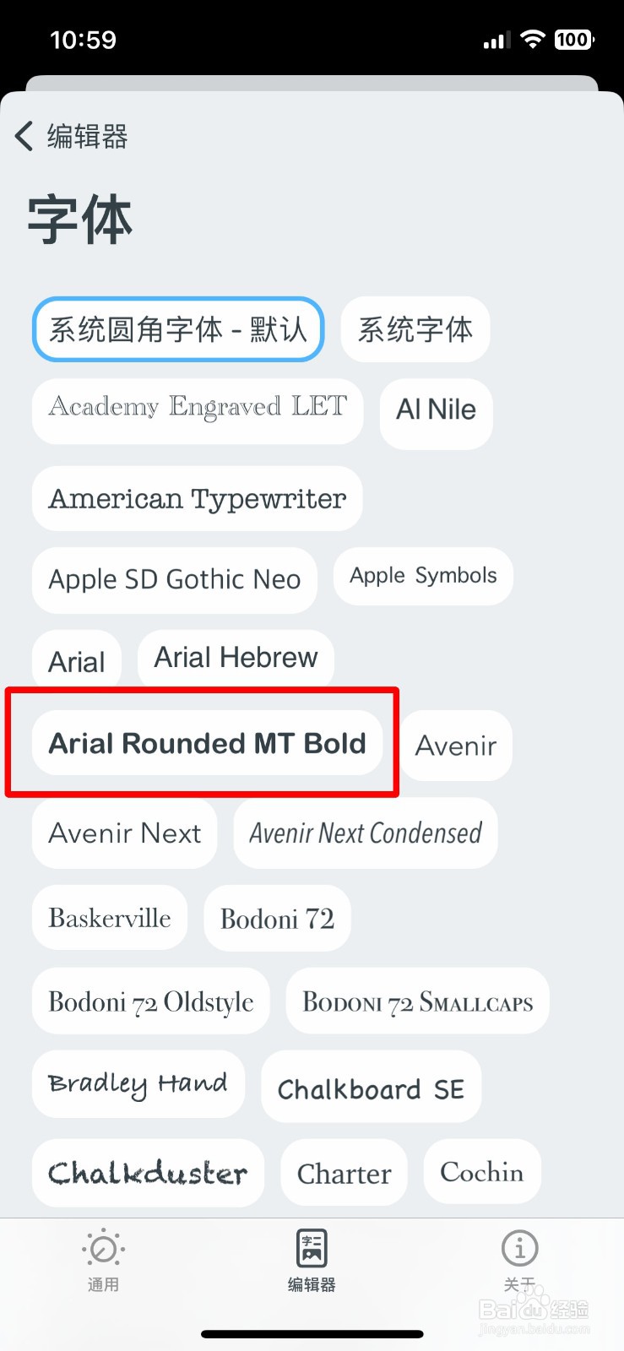Choose the 系统字体 font option
The image size is (624, 1351).
[415, 329]
